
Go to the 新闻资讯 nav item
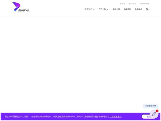point(127,9)
